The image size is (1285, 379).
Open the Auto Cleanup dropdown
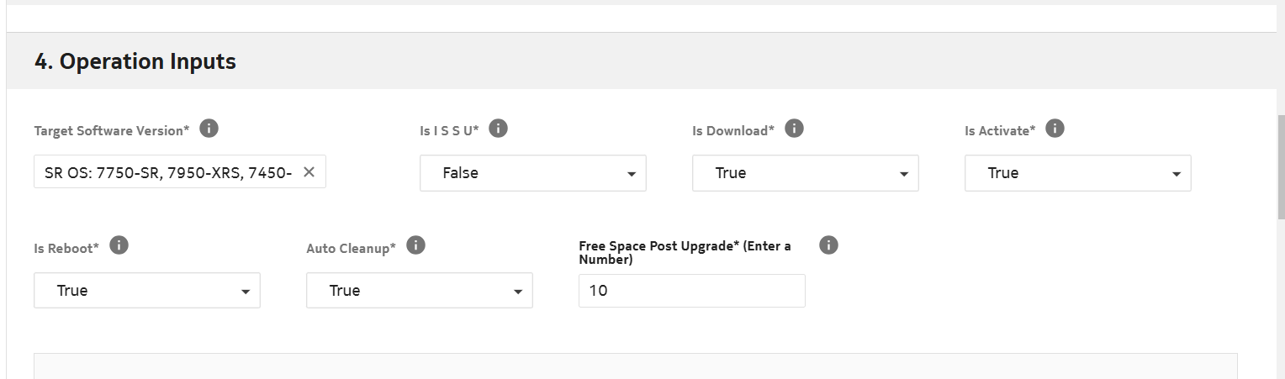click(x=419, y=291)
